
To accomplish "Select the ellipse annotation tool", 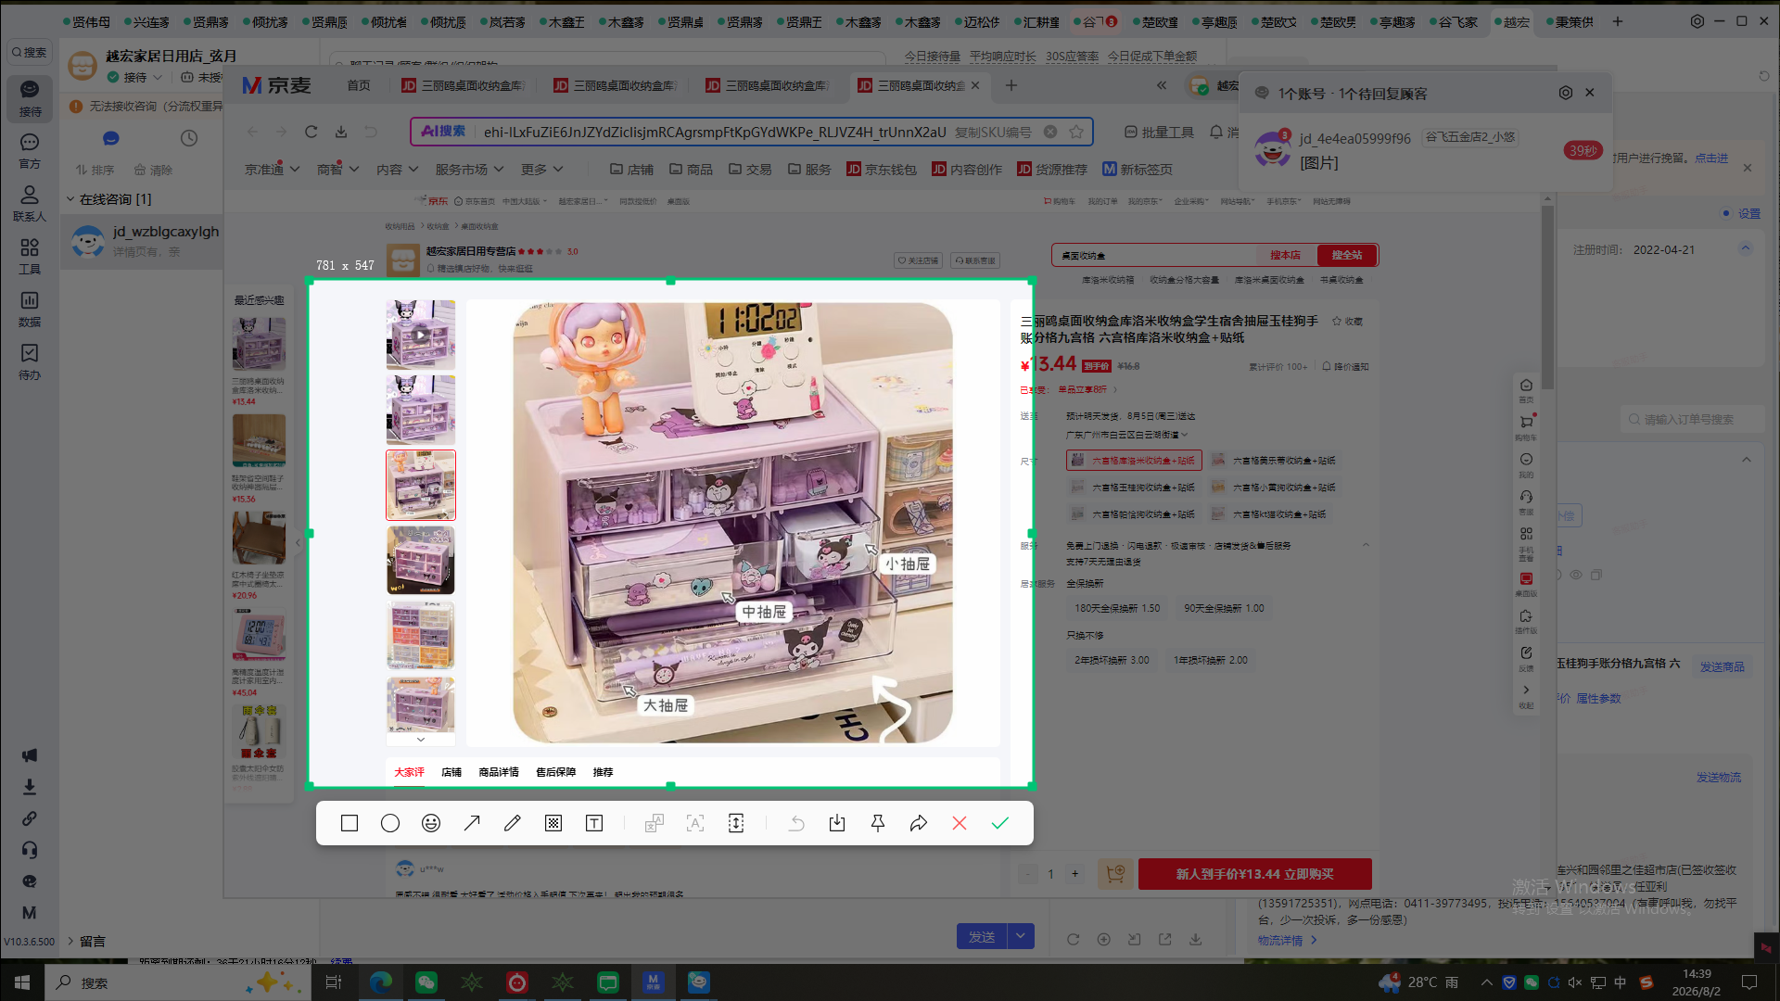I will click(390, 823).
